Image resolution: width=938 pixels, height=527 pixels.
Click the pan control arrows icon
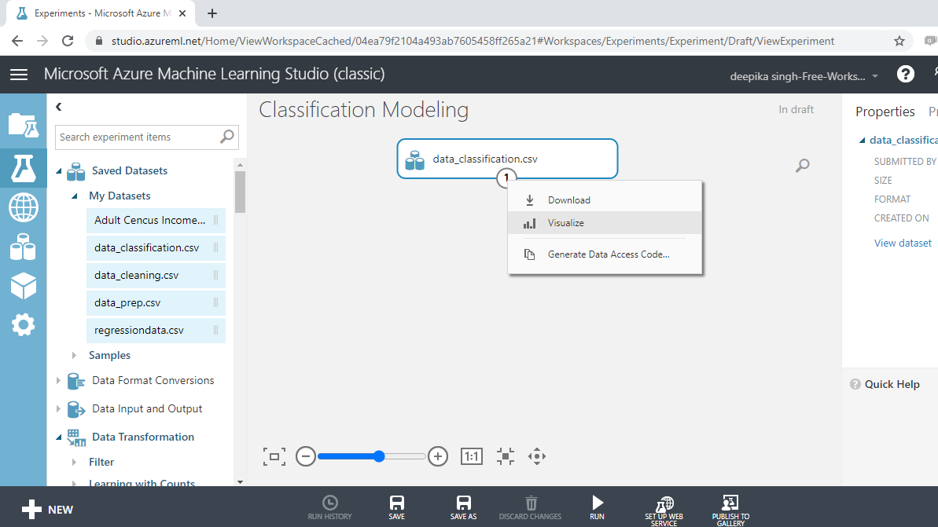[x=536, y=456]
